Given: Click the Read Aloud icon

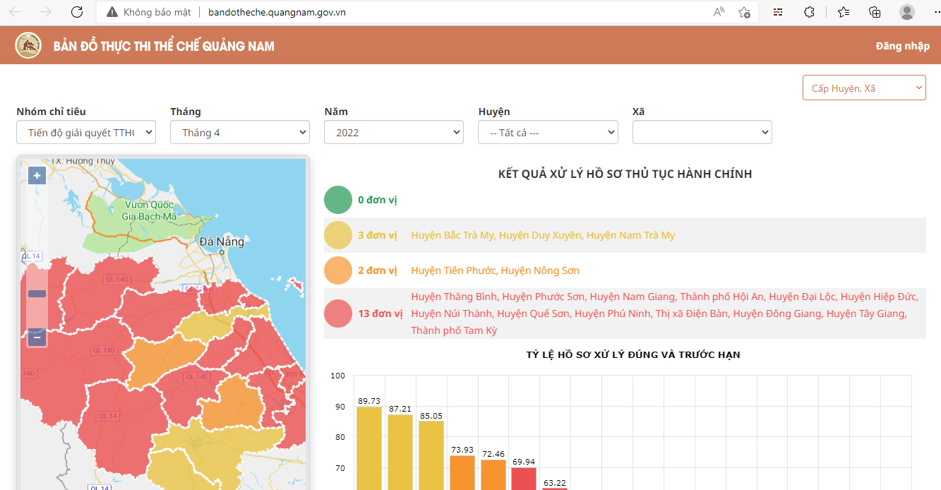Looking at the screenshot, I should click(x=719, y=12).
